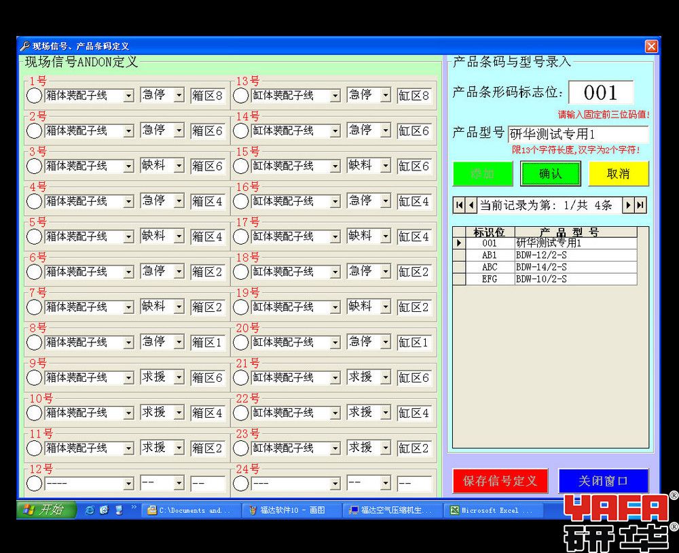
Task: Close the 现场信号 definition window
Action: point(651,46)
